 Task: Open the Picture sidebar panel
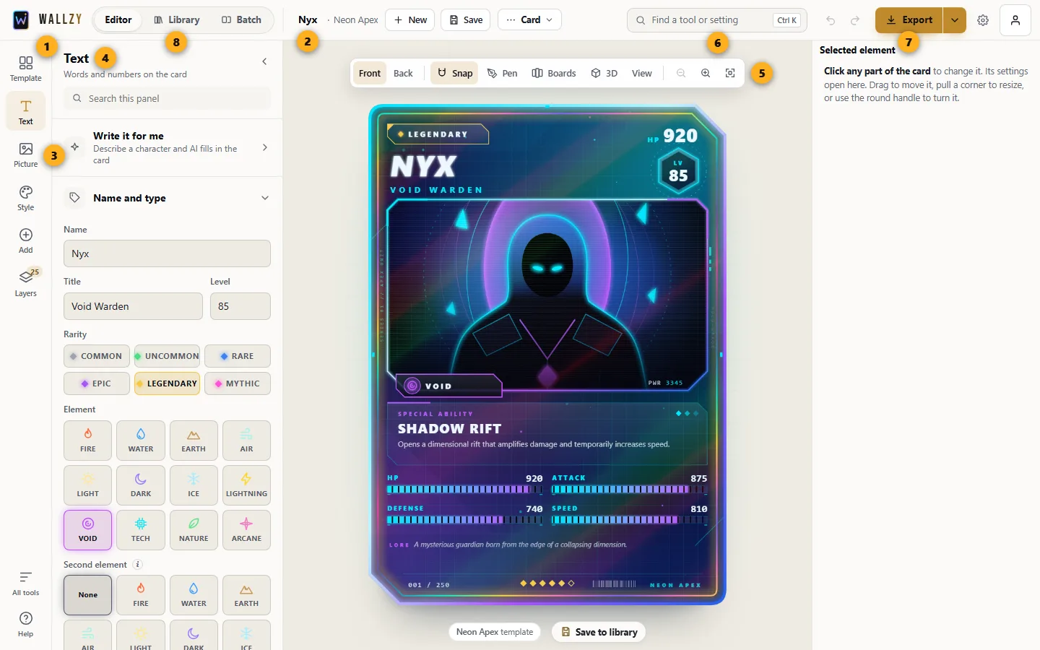tap(26, 155)
